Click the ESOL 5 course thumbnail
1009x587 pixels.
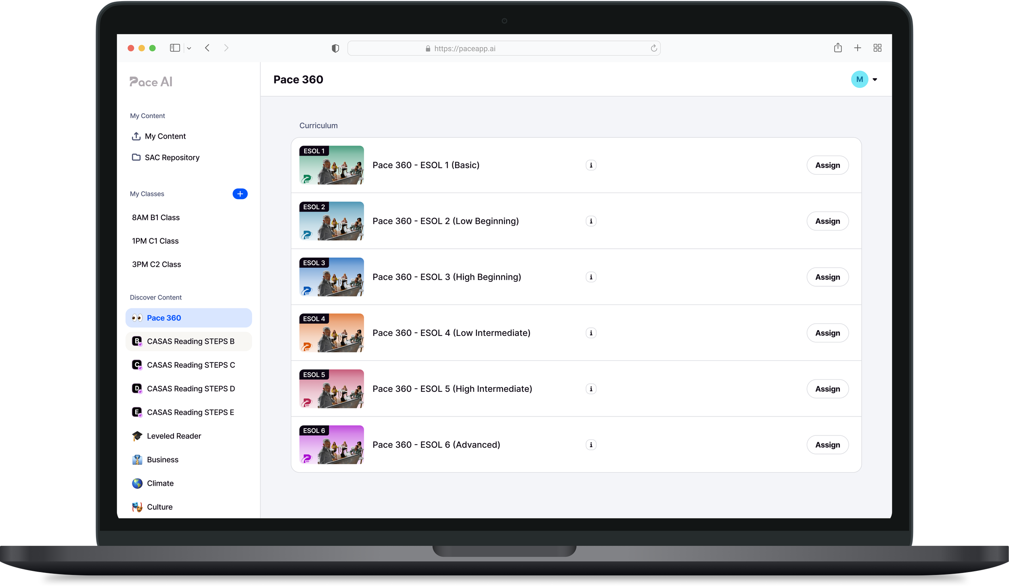click(x=331, y=389)
